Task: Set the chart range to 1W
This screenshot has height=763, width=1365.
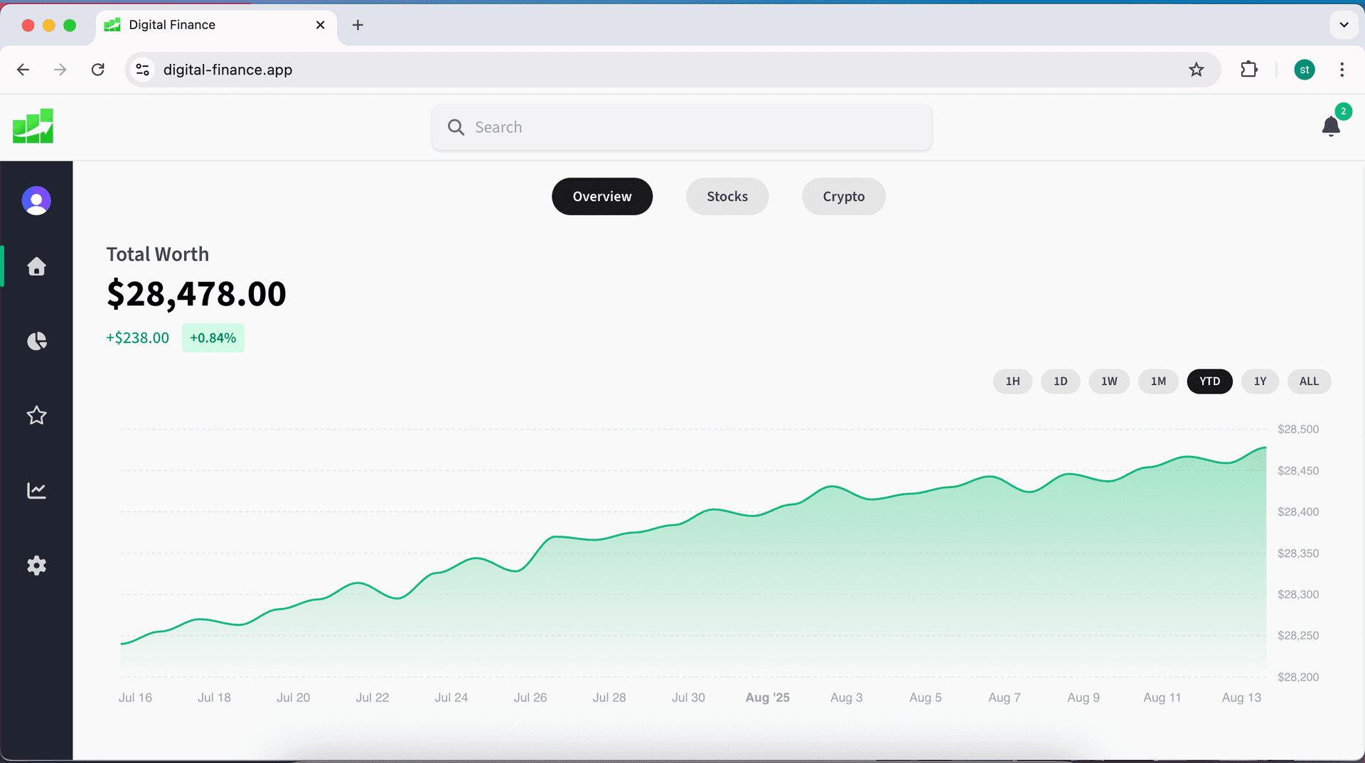Action: [x=1109, y=381]
